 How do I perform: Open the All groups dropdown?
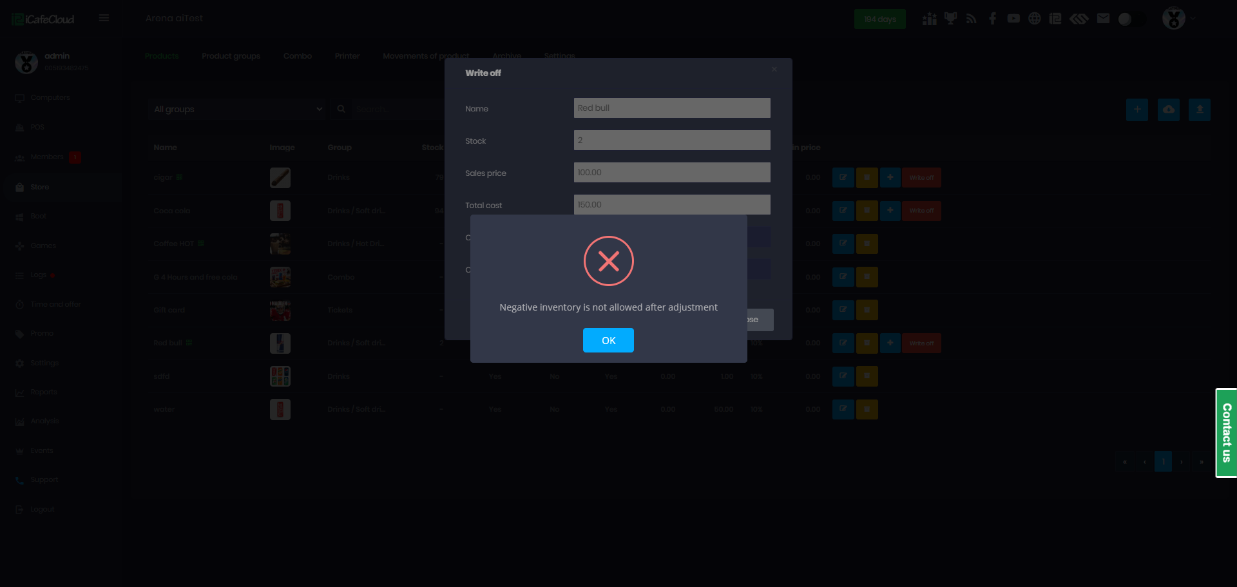(x=238, y=110)
